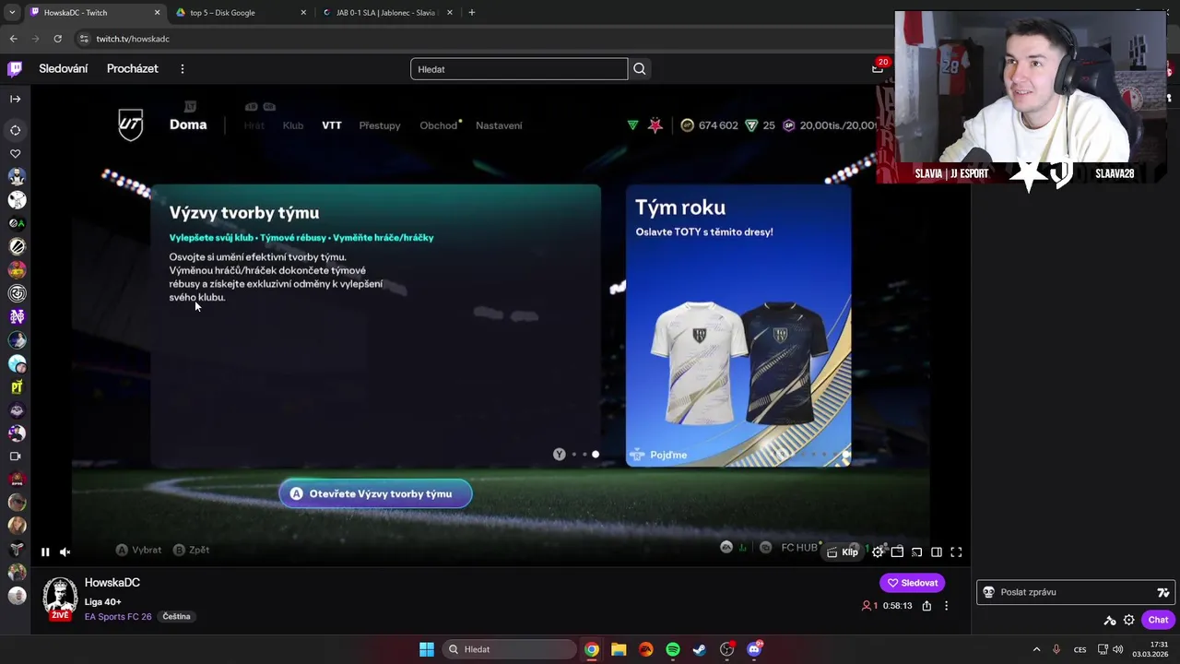The height and width of the screenshot is (664, 1180).
Task: Open player settings gear icon
Action: (878, 552)
